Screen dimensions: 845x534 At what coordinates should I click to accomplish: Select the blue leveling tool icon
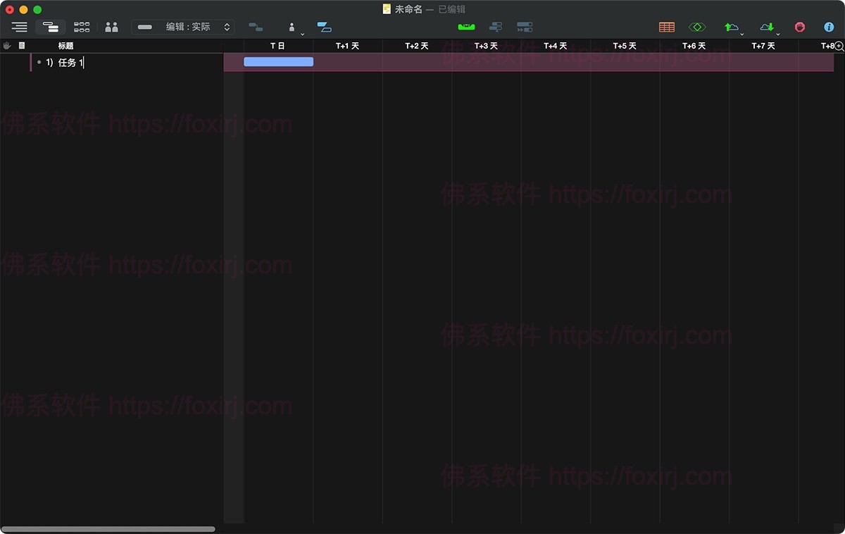324,27
